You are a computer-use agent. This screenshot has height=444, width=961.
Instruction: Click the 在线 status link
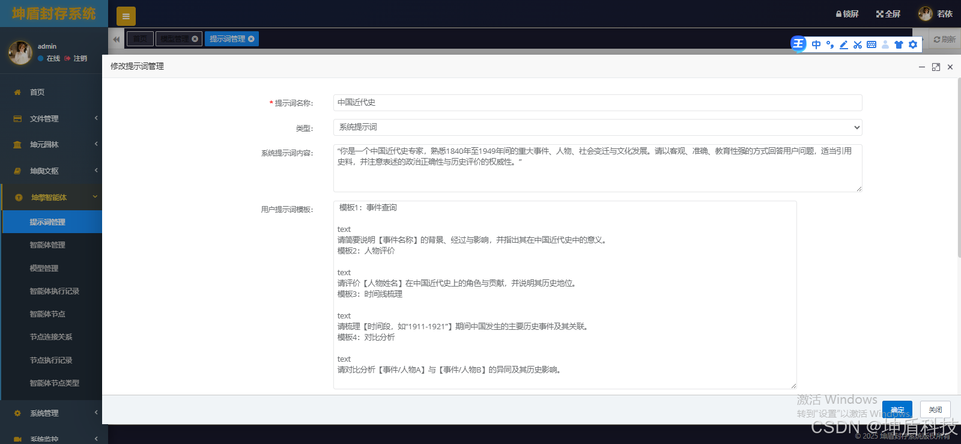click(49, 58)
